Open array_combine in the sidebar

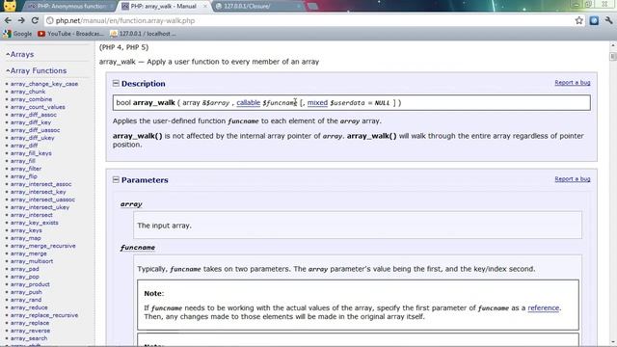[31, 99]
